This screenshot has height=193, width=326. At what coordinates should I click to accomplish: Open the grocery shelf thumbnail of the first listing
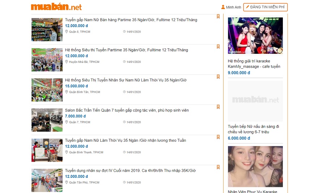pos(47,30)
